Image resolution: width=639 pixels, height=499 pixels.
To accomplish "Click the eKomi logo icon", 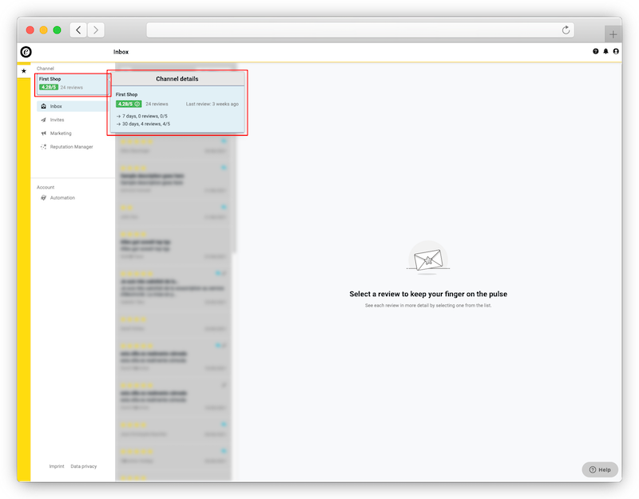I will coord(26,52).
